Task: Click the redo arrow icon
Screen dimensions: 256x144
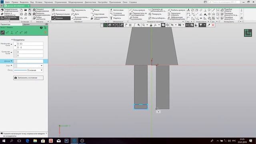Action: [x=26, y=18]
